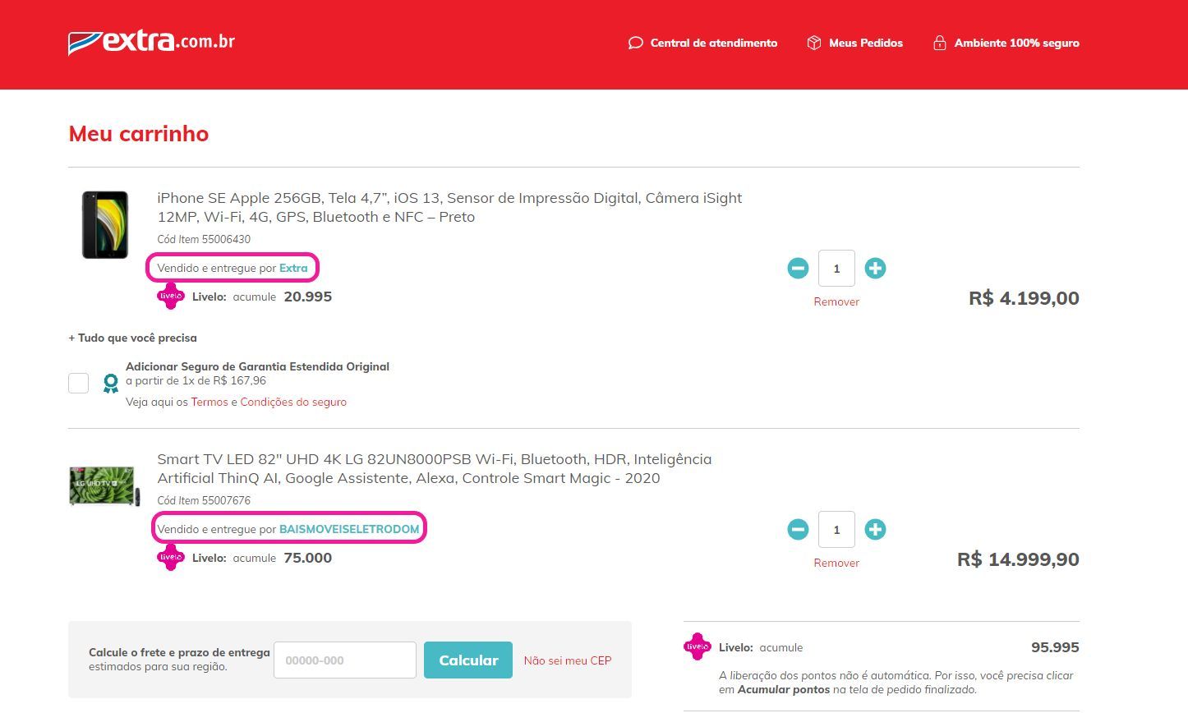Viewport: 1188px width, 713px height.
Task: Click the 20.995 Livelo points value
Action: point(308,297)
